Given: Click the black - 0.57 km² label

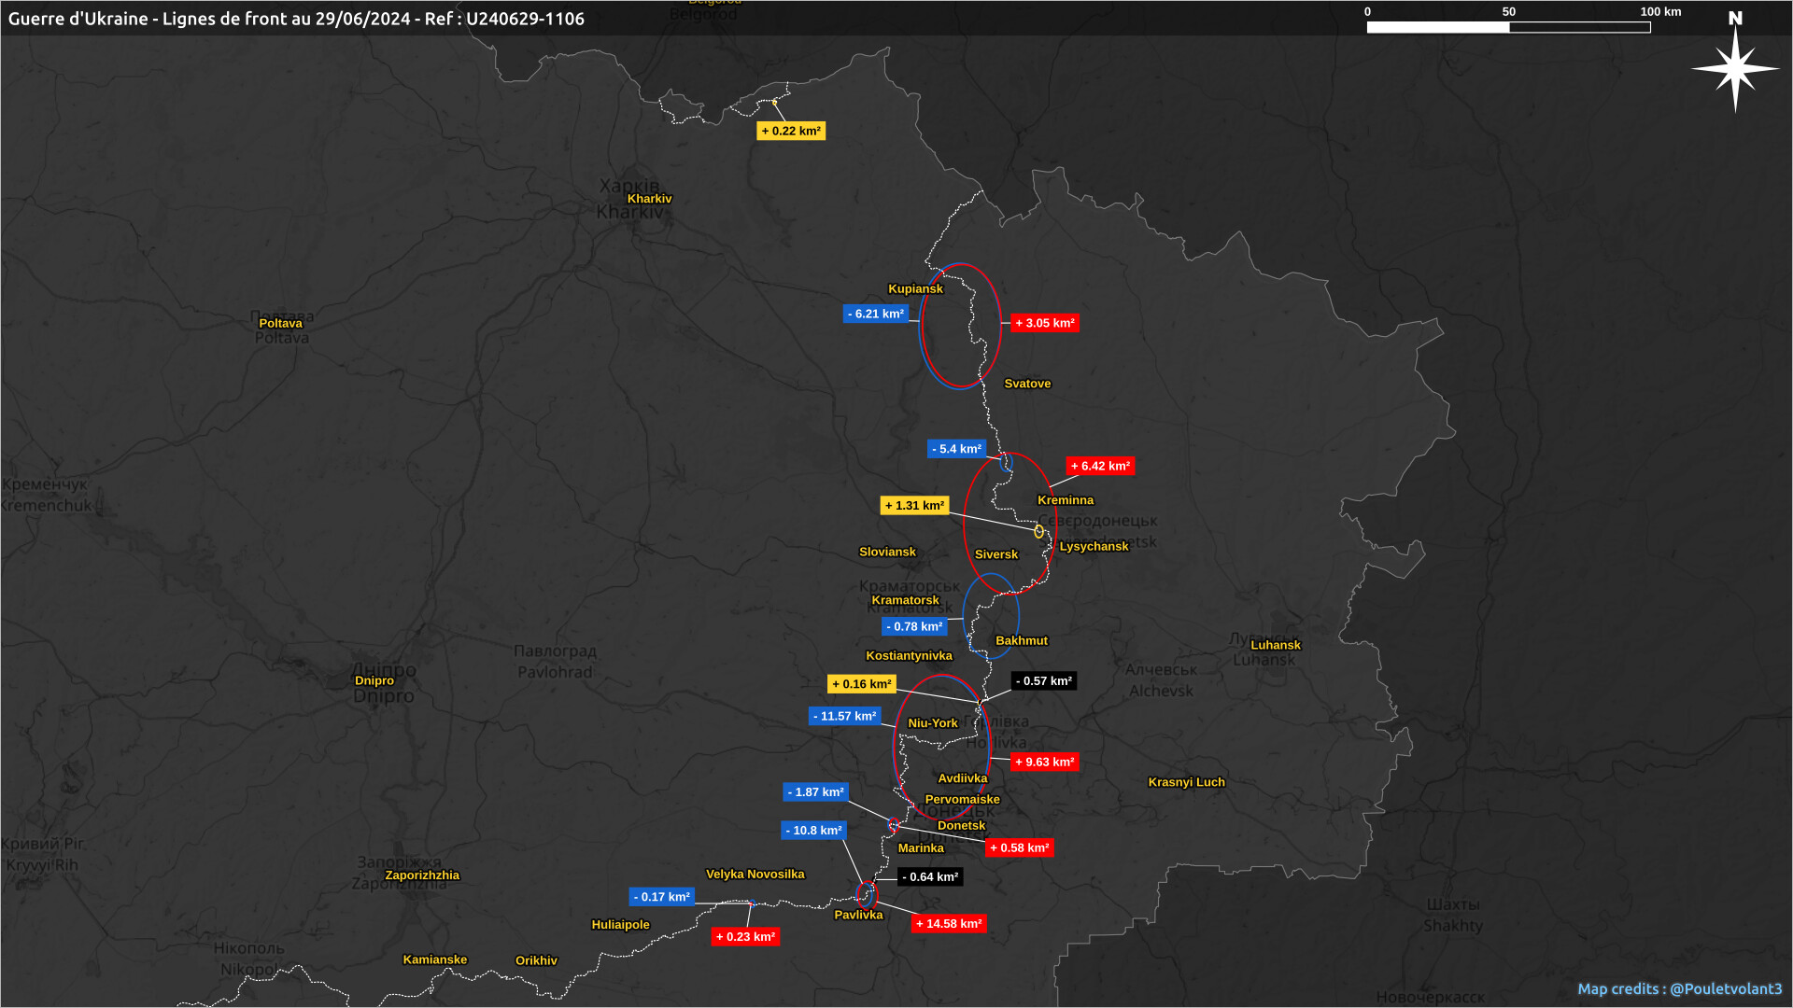Looking at the screenshot, I should click(1044, 681).
